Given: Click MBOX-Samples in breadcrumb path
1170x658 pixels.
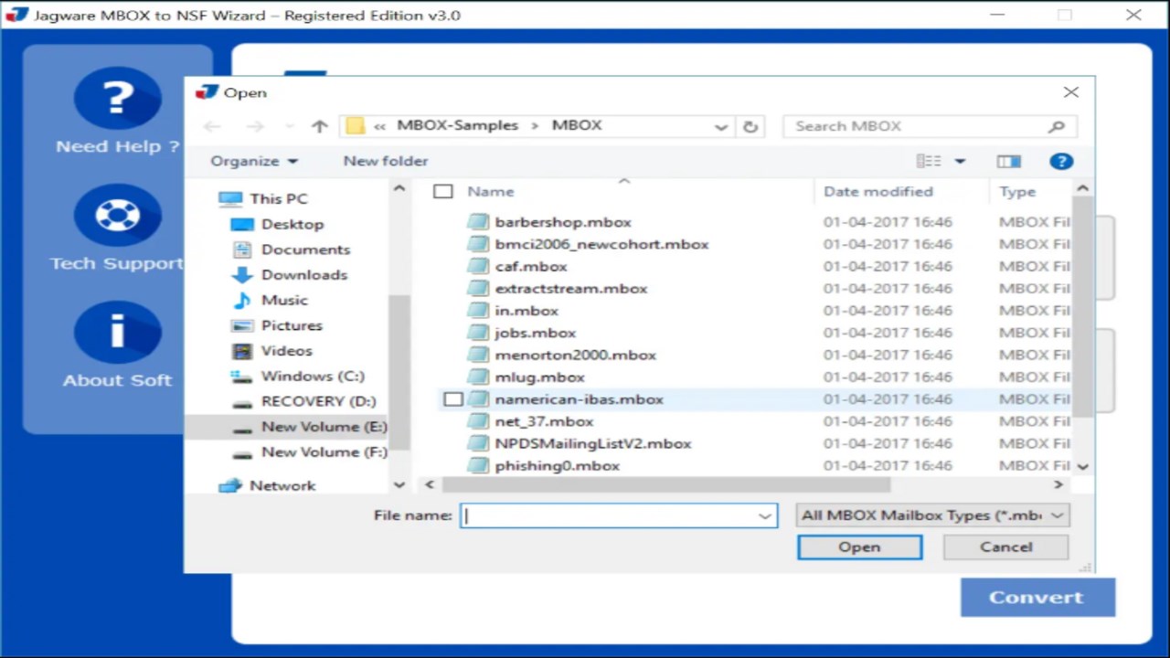Looking at the screenshot, I should click(457, 125).
